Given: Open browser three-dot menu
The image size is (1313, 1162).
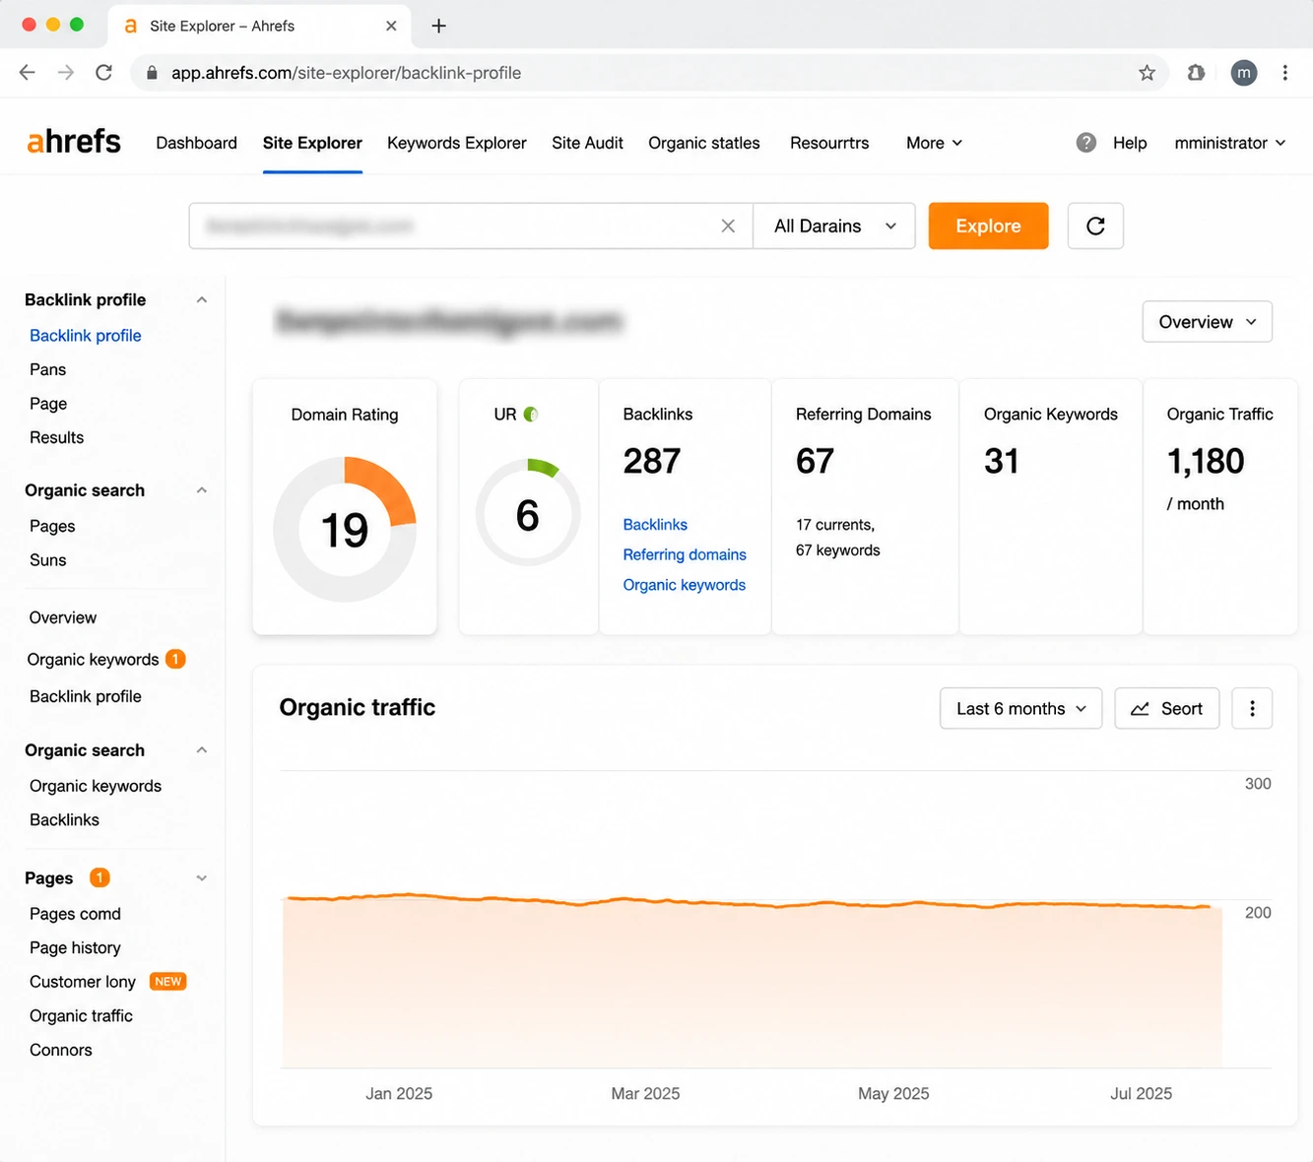Looking at the screenshot, I should [x=1284, y=72].
